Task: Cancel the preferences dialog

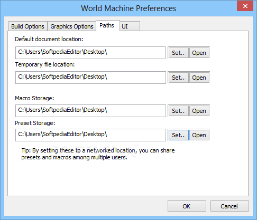Action: click(x=230, y=206)
